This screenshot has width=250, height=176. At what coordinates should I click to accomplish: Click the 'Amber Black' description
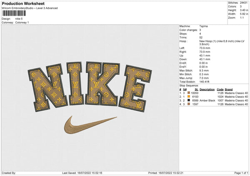pyautogui.click(x=207, y=100)
